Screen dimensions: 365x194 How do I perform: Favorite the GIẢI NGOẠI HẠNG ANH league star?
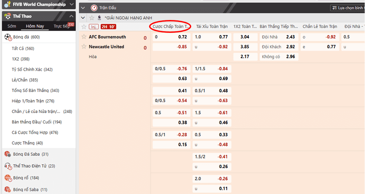coord(91,17)
